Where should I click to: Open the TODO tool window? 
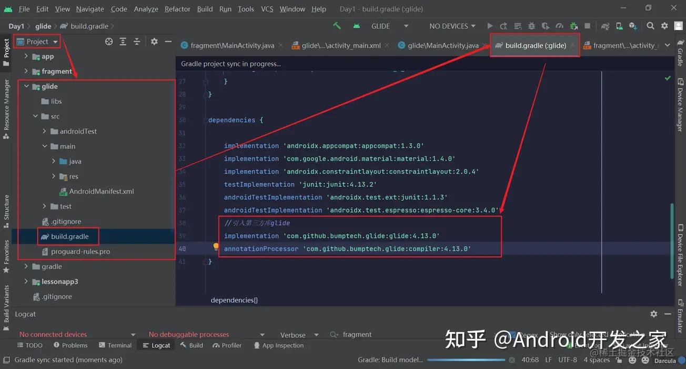[x=30, y=345]
